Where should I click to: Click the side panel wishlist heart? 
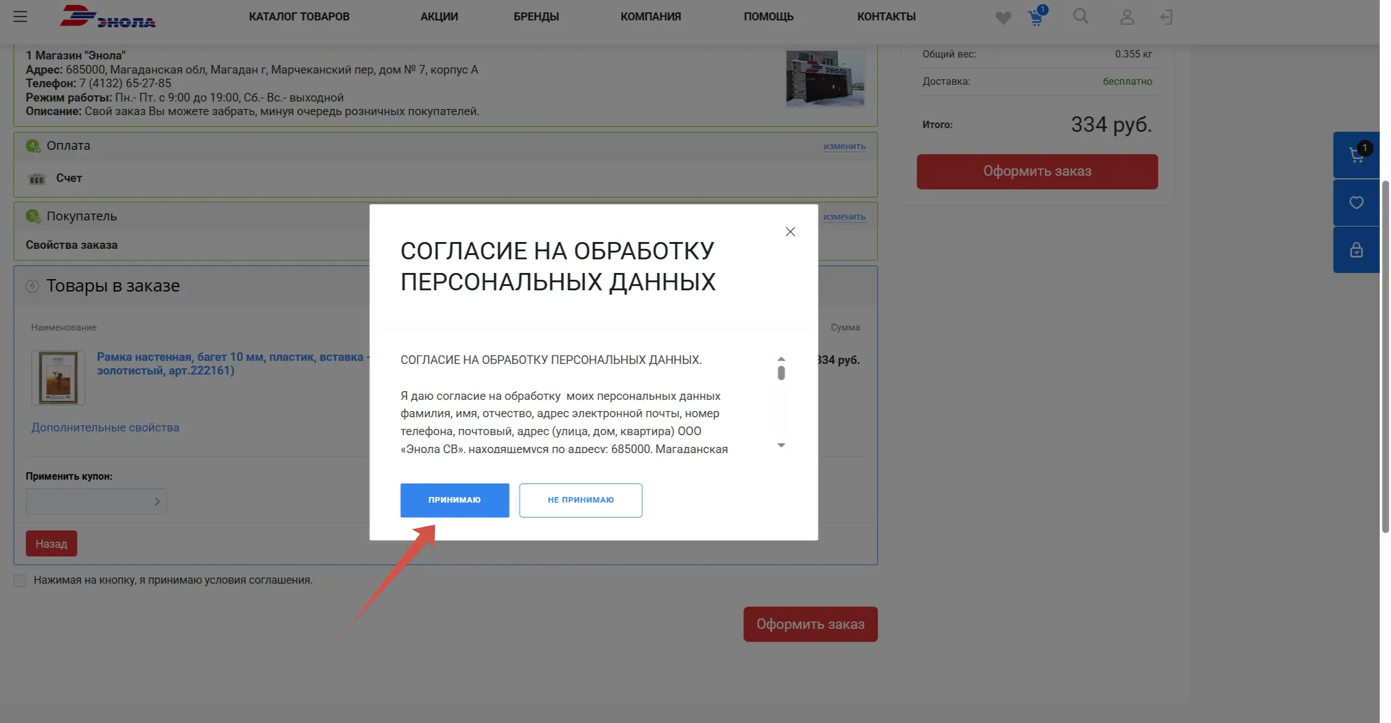pos(1356,203)
